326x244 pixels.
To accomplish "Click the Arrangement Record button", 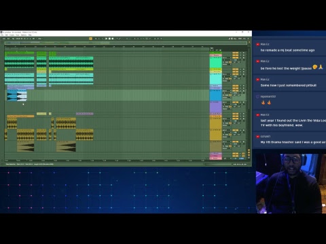I will (112, 39).
